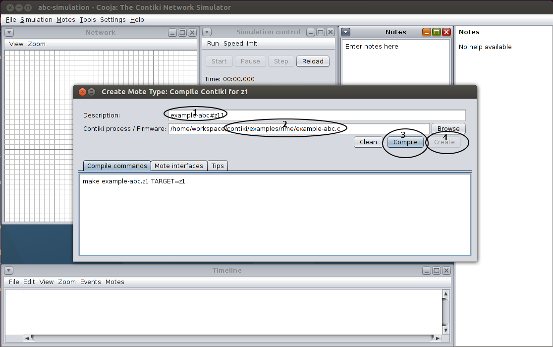Switch to the Tips tab
The width and height of the screenshot is (553, 347).
pos(218,166)
